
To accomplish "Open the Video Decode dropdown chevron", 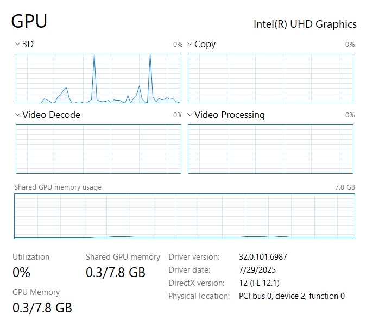I will (18, 115).
